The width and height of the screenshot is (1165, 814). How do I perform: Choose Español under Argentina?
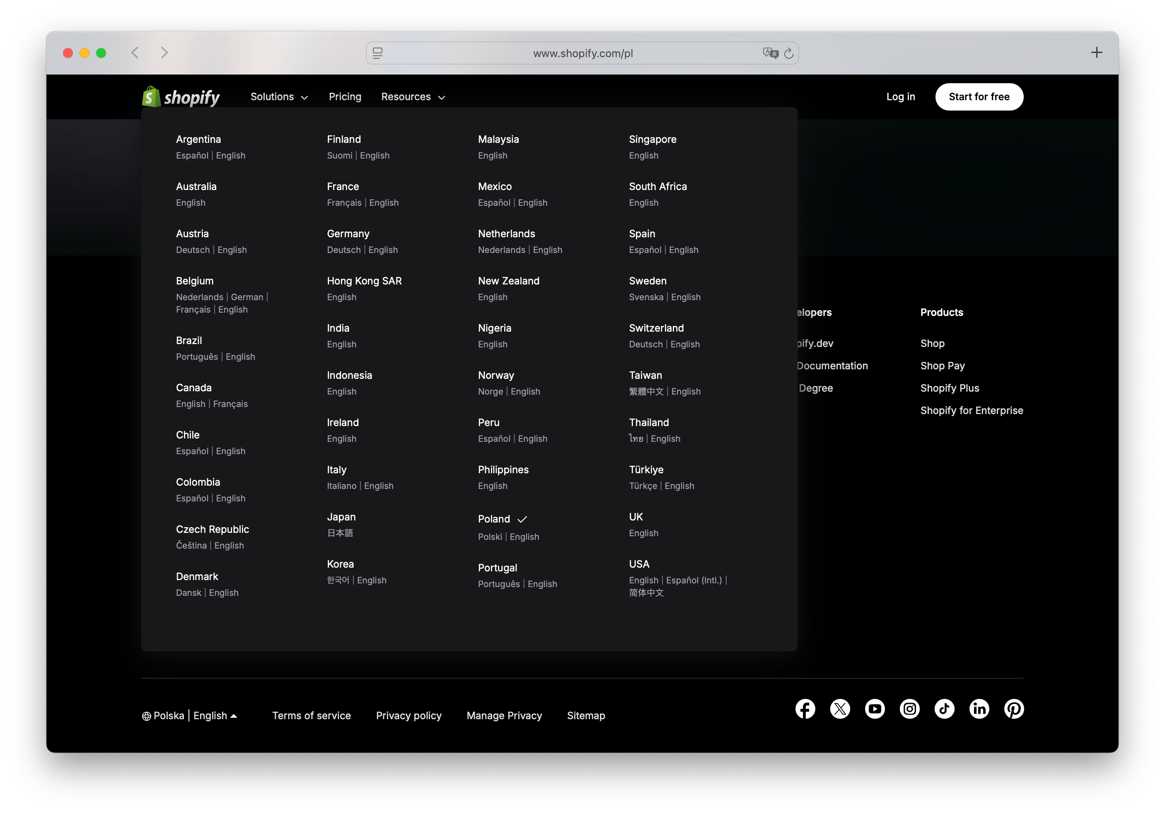click(x=192, y=156)
